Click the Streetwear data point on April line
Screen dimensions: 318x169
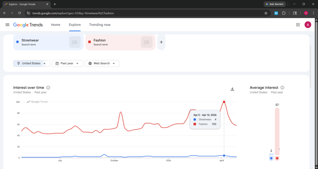224,156
